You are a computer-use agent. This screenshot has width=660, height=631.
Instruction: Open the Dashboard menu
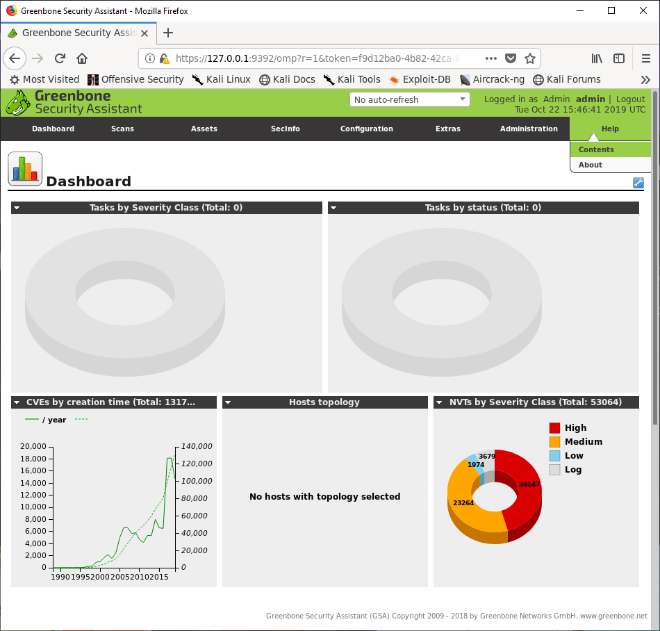tap(53, 129)
